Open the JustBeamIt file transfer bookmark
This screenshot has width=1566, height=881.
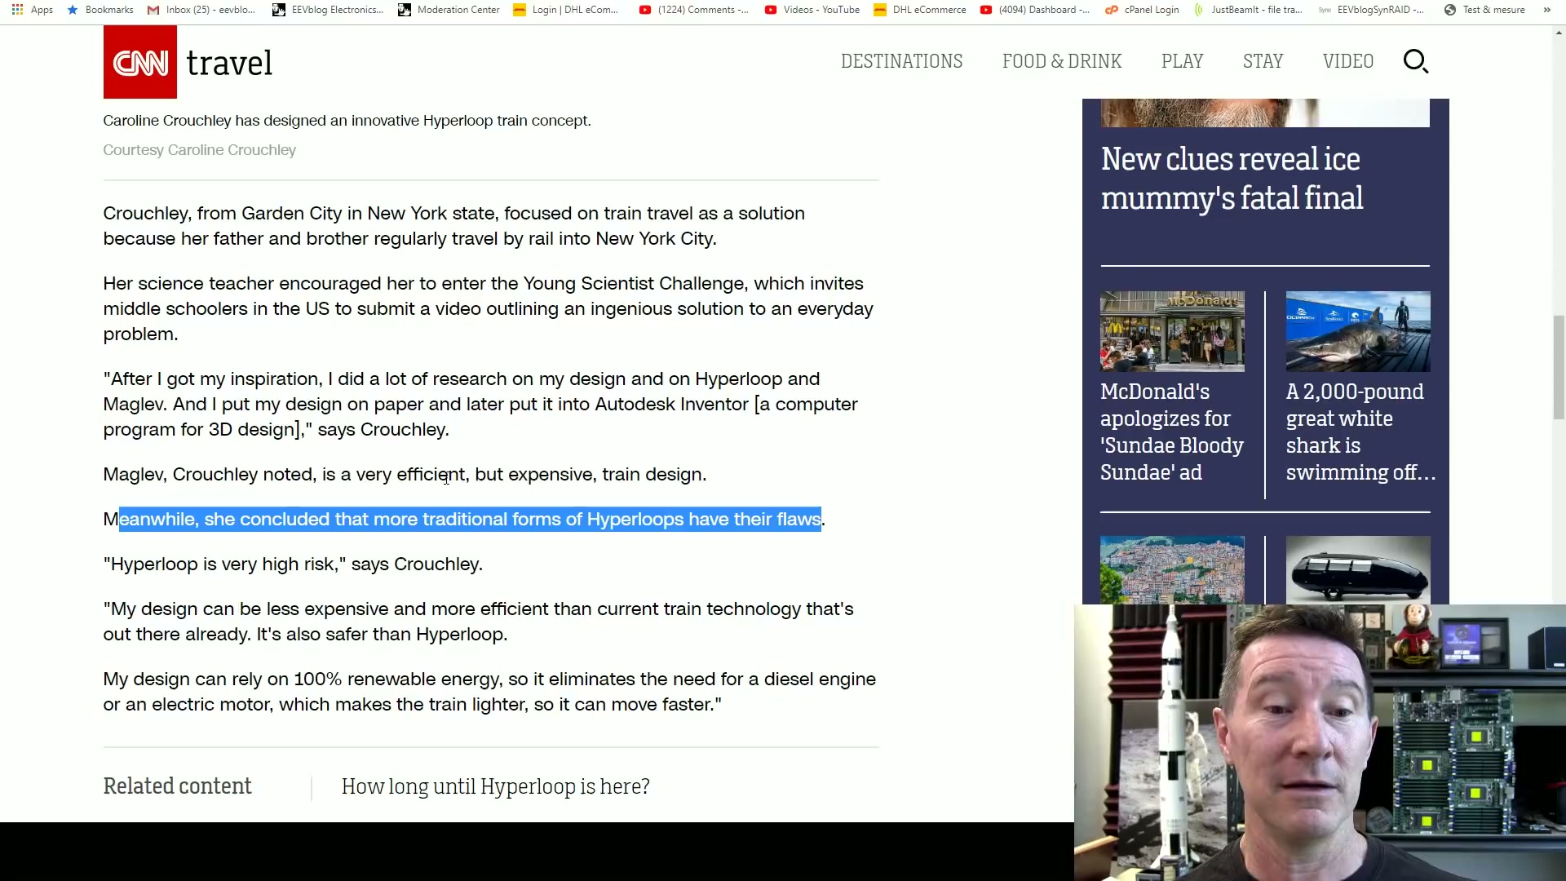[1248, 10]
